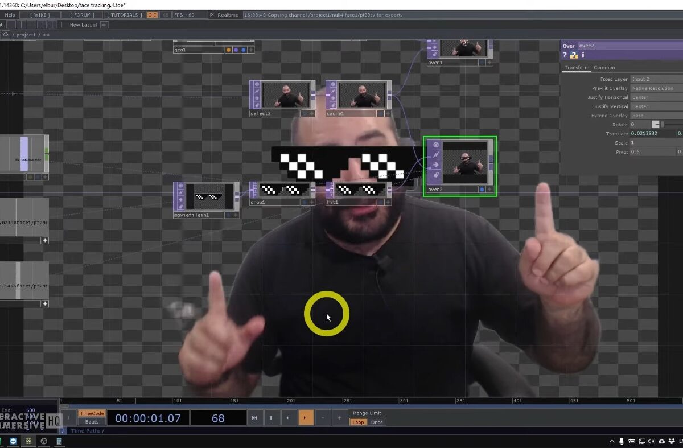Enable TimeCode display mode

pos(92,413)
